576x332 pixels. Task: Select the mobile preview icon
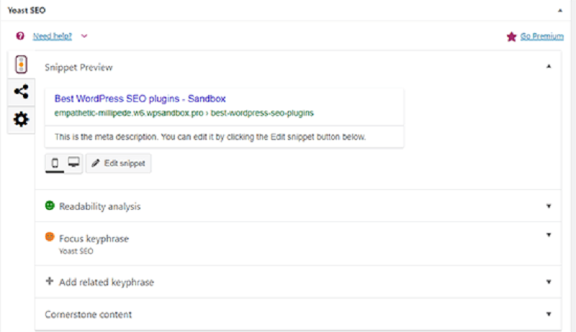click(x=55, y=163)
